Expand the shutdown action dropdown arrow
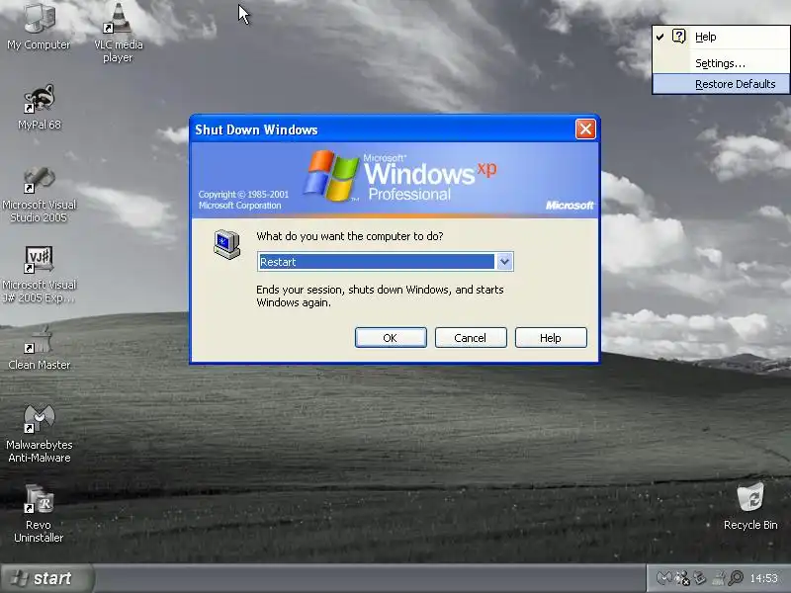 [504, 262]
